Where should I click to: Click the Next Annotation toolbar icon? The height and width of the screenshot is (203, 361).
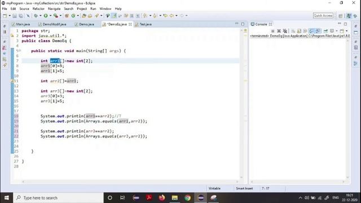tap(145, 16)
